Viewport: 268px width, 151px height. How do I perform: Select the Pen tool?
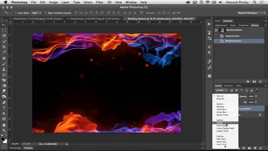click(4, 102)
